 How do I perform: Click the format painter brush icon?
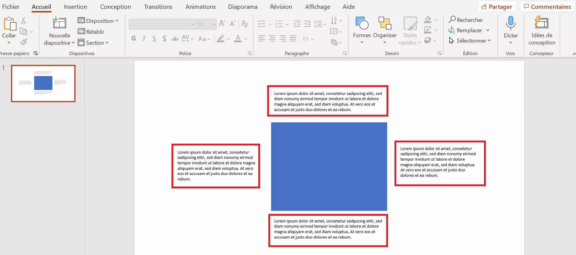pyautogui.click(x=23, y=42)
